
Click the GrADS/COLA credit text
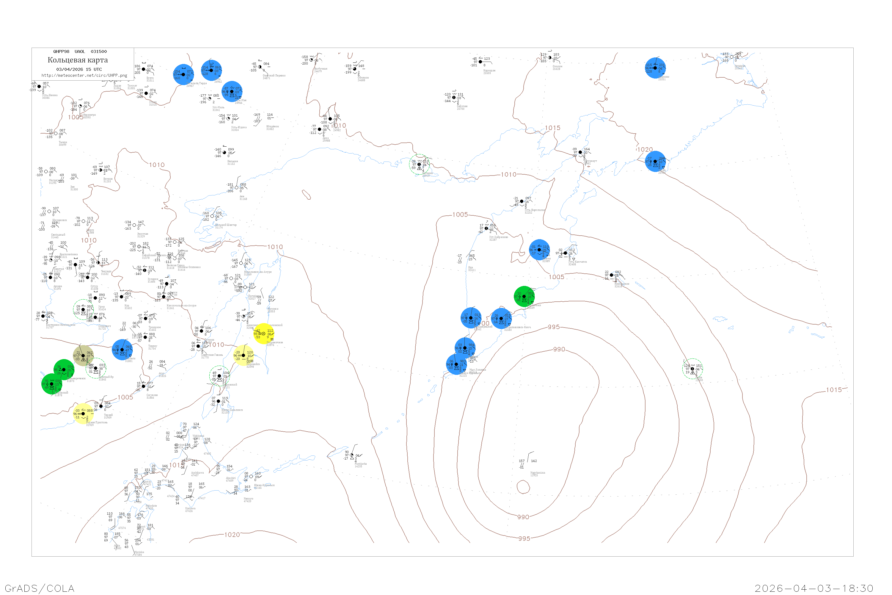[40, 588]
